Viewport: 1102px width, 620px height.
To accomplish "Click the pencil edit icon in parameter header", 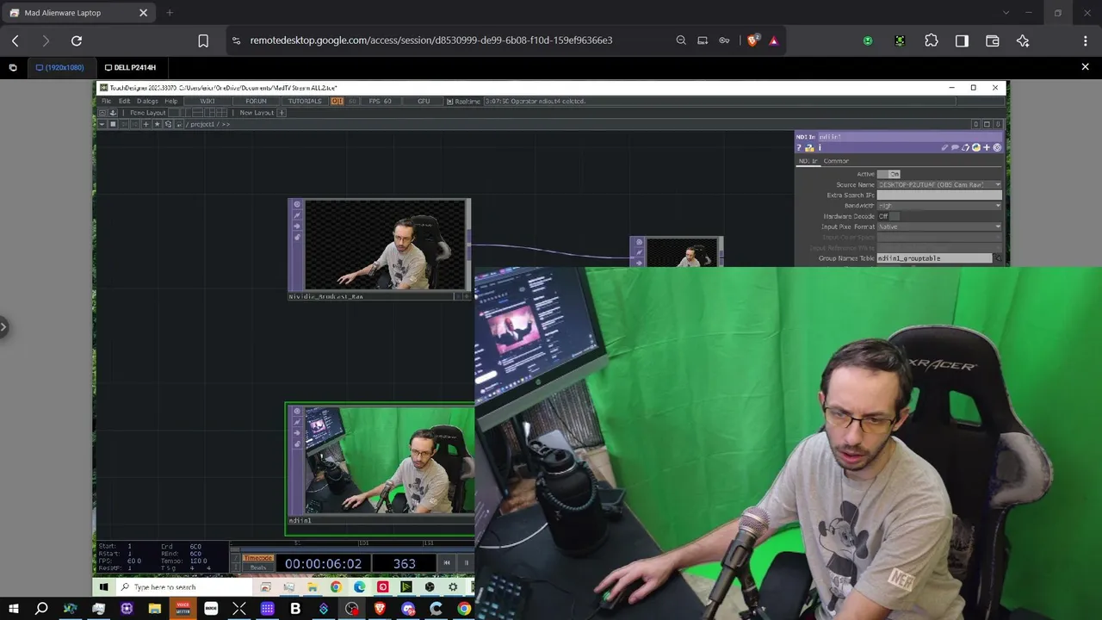I will point(944,148).
